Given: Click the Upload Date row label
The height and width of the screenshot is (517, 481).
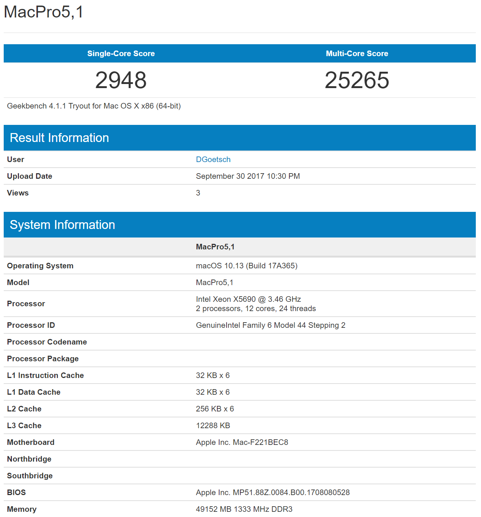Looking at the screenshot, I should tap(30, 176).
